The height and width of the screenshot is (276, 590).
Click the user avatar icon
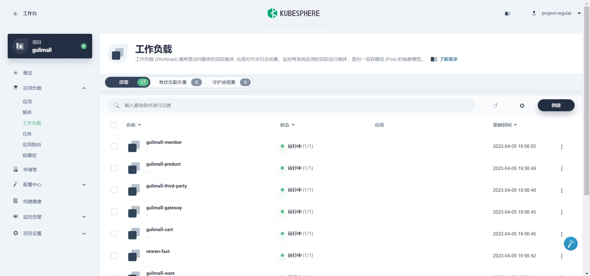(534, 13)
